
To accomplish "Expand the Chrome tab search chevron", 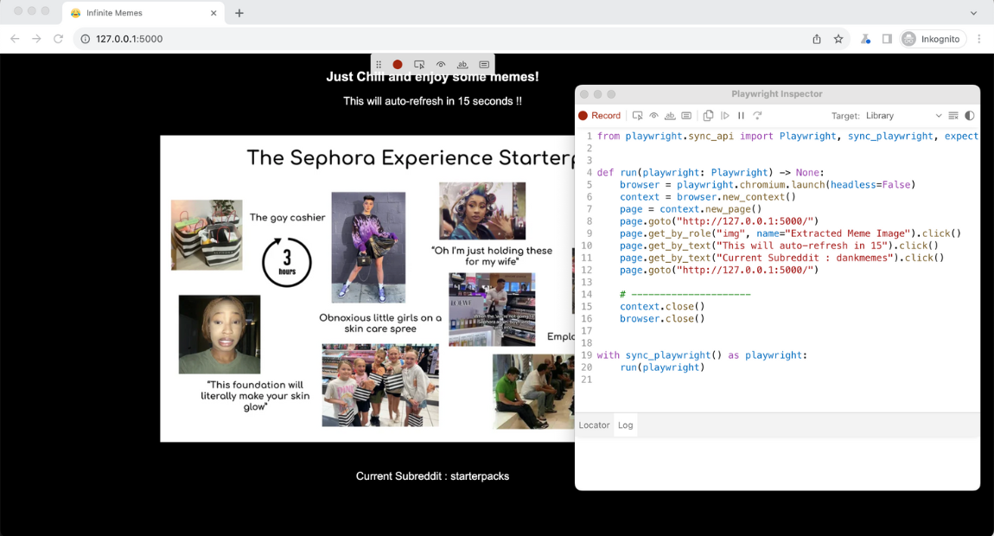I will click(974, 13).
